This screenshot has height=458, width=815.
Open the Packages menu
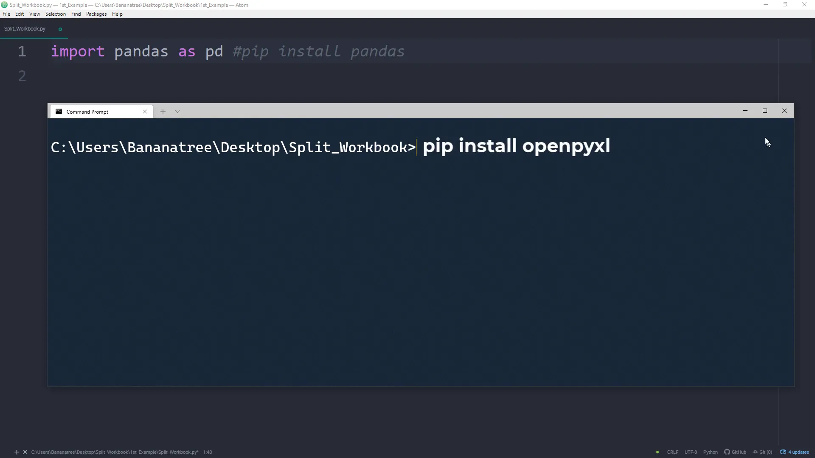96,14
